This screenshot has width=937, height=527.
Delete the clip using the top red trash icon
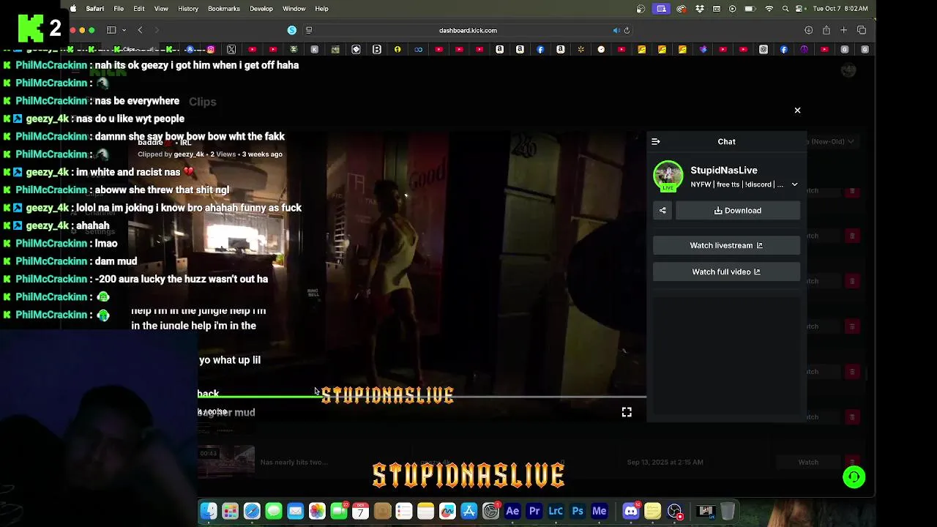tap(852, 191)
